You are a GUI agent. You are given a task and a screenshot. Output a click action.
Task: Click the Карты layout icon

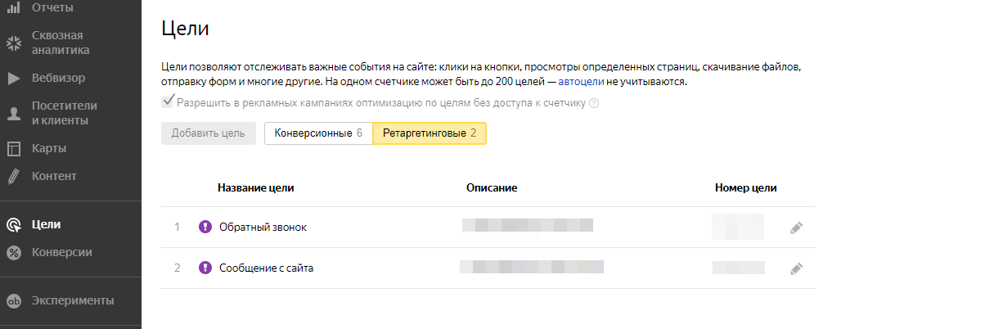pos(13,149)
